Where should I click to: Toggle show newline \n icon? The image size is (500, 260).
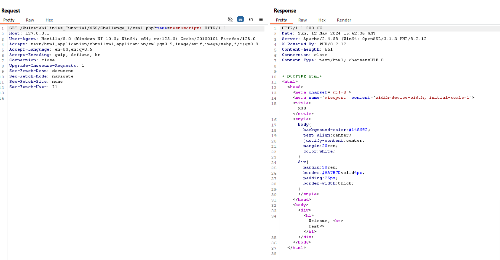click(251, 19)
